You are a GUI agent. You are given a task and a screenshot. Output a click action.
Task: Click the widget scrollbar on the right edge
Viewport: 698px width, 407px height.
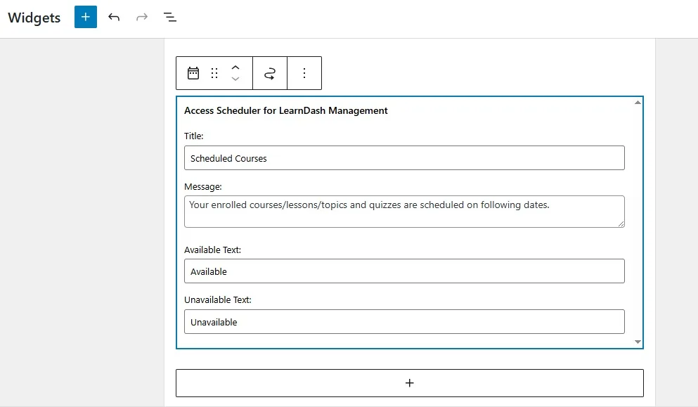point(638,221)
